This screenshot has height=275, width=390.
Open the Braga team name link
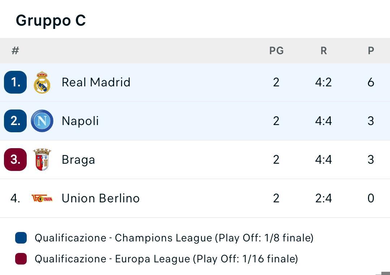click(78, 160)
